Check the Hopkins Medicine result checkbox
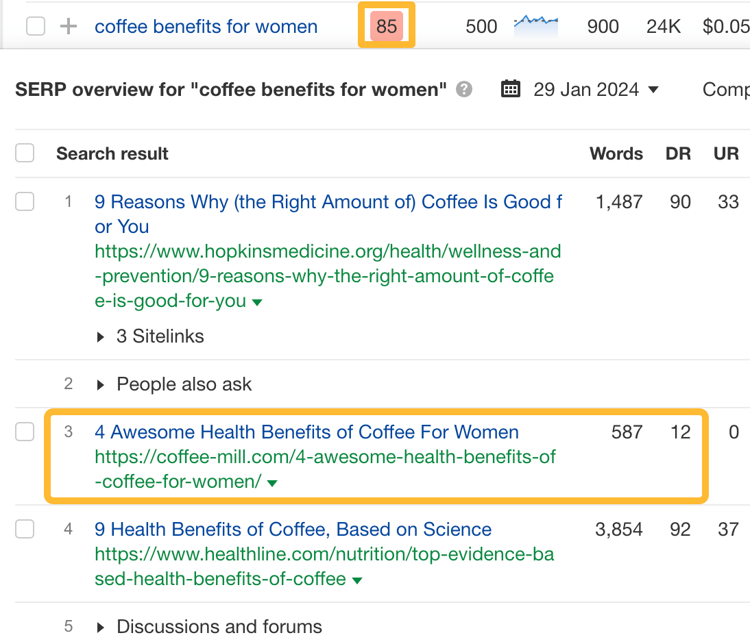This screenshot has width=750, height=644. pos(25,201)
